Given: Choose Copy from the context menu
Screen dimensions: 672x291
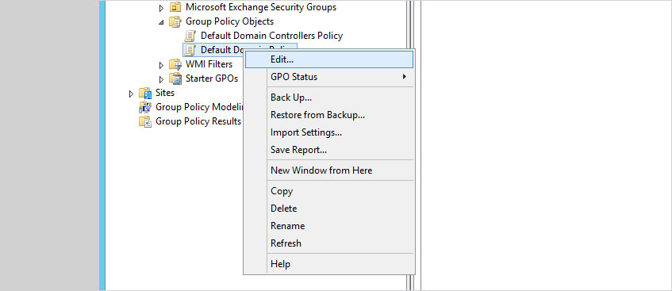Looking at the screenshot, I should click(x=328, y=191).
